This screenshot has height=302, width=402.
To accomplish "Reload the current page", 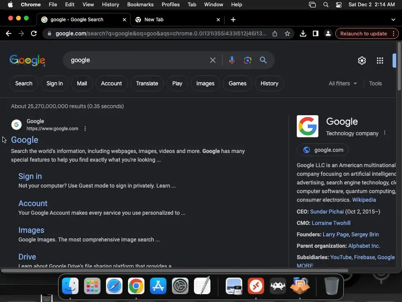I will [x=34, y=33].
